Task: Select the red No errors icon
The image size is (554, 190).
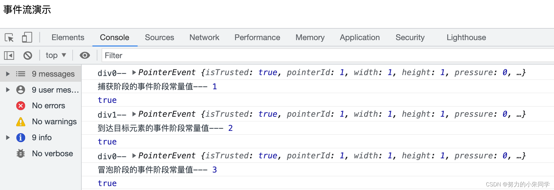Action: coord(20,106)
